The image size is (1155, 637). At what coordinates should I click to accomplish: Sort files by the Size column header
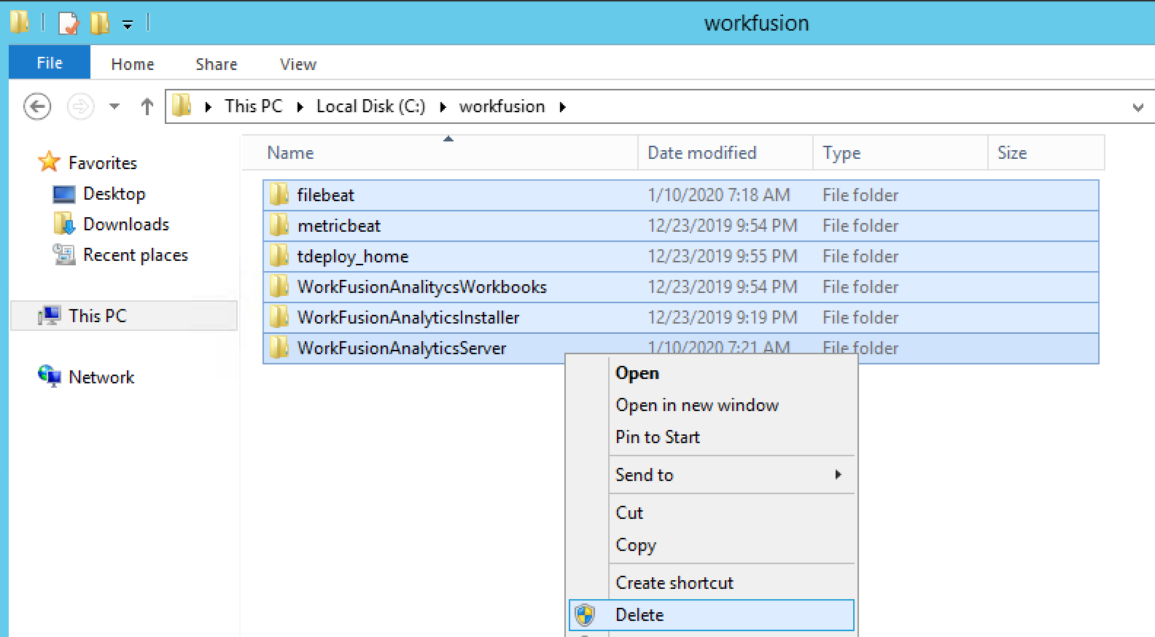coord(1046,152)
